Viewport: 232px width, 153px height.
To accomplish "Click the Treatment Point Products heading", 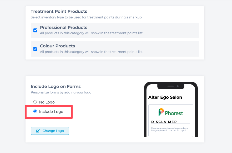I will point(59,11).
